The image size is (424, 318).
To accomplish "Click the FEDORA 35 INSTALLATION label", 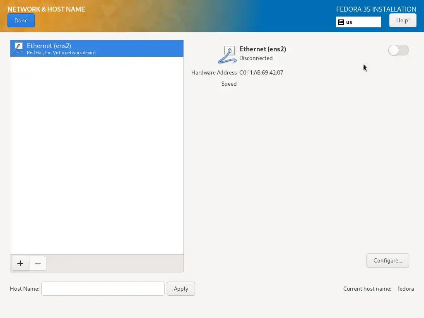I will coord(376,9).
